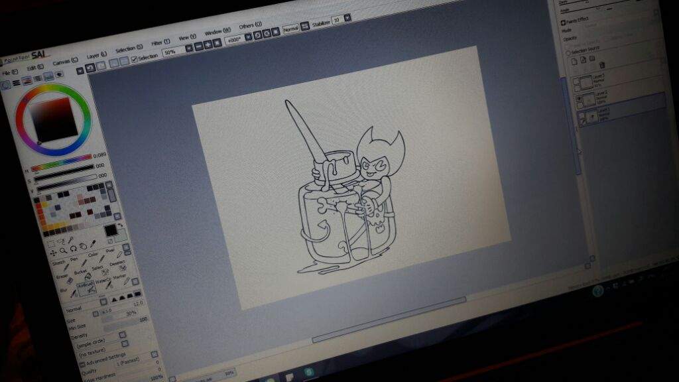The width and height of the screenshot is (679, 382).
Task: Click the delete layer trash icon
Action: 601,64
